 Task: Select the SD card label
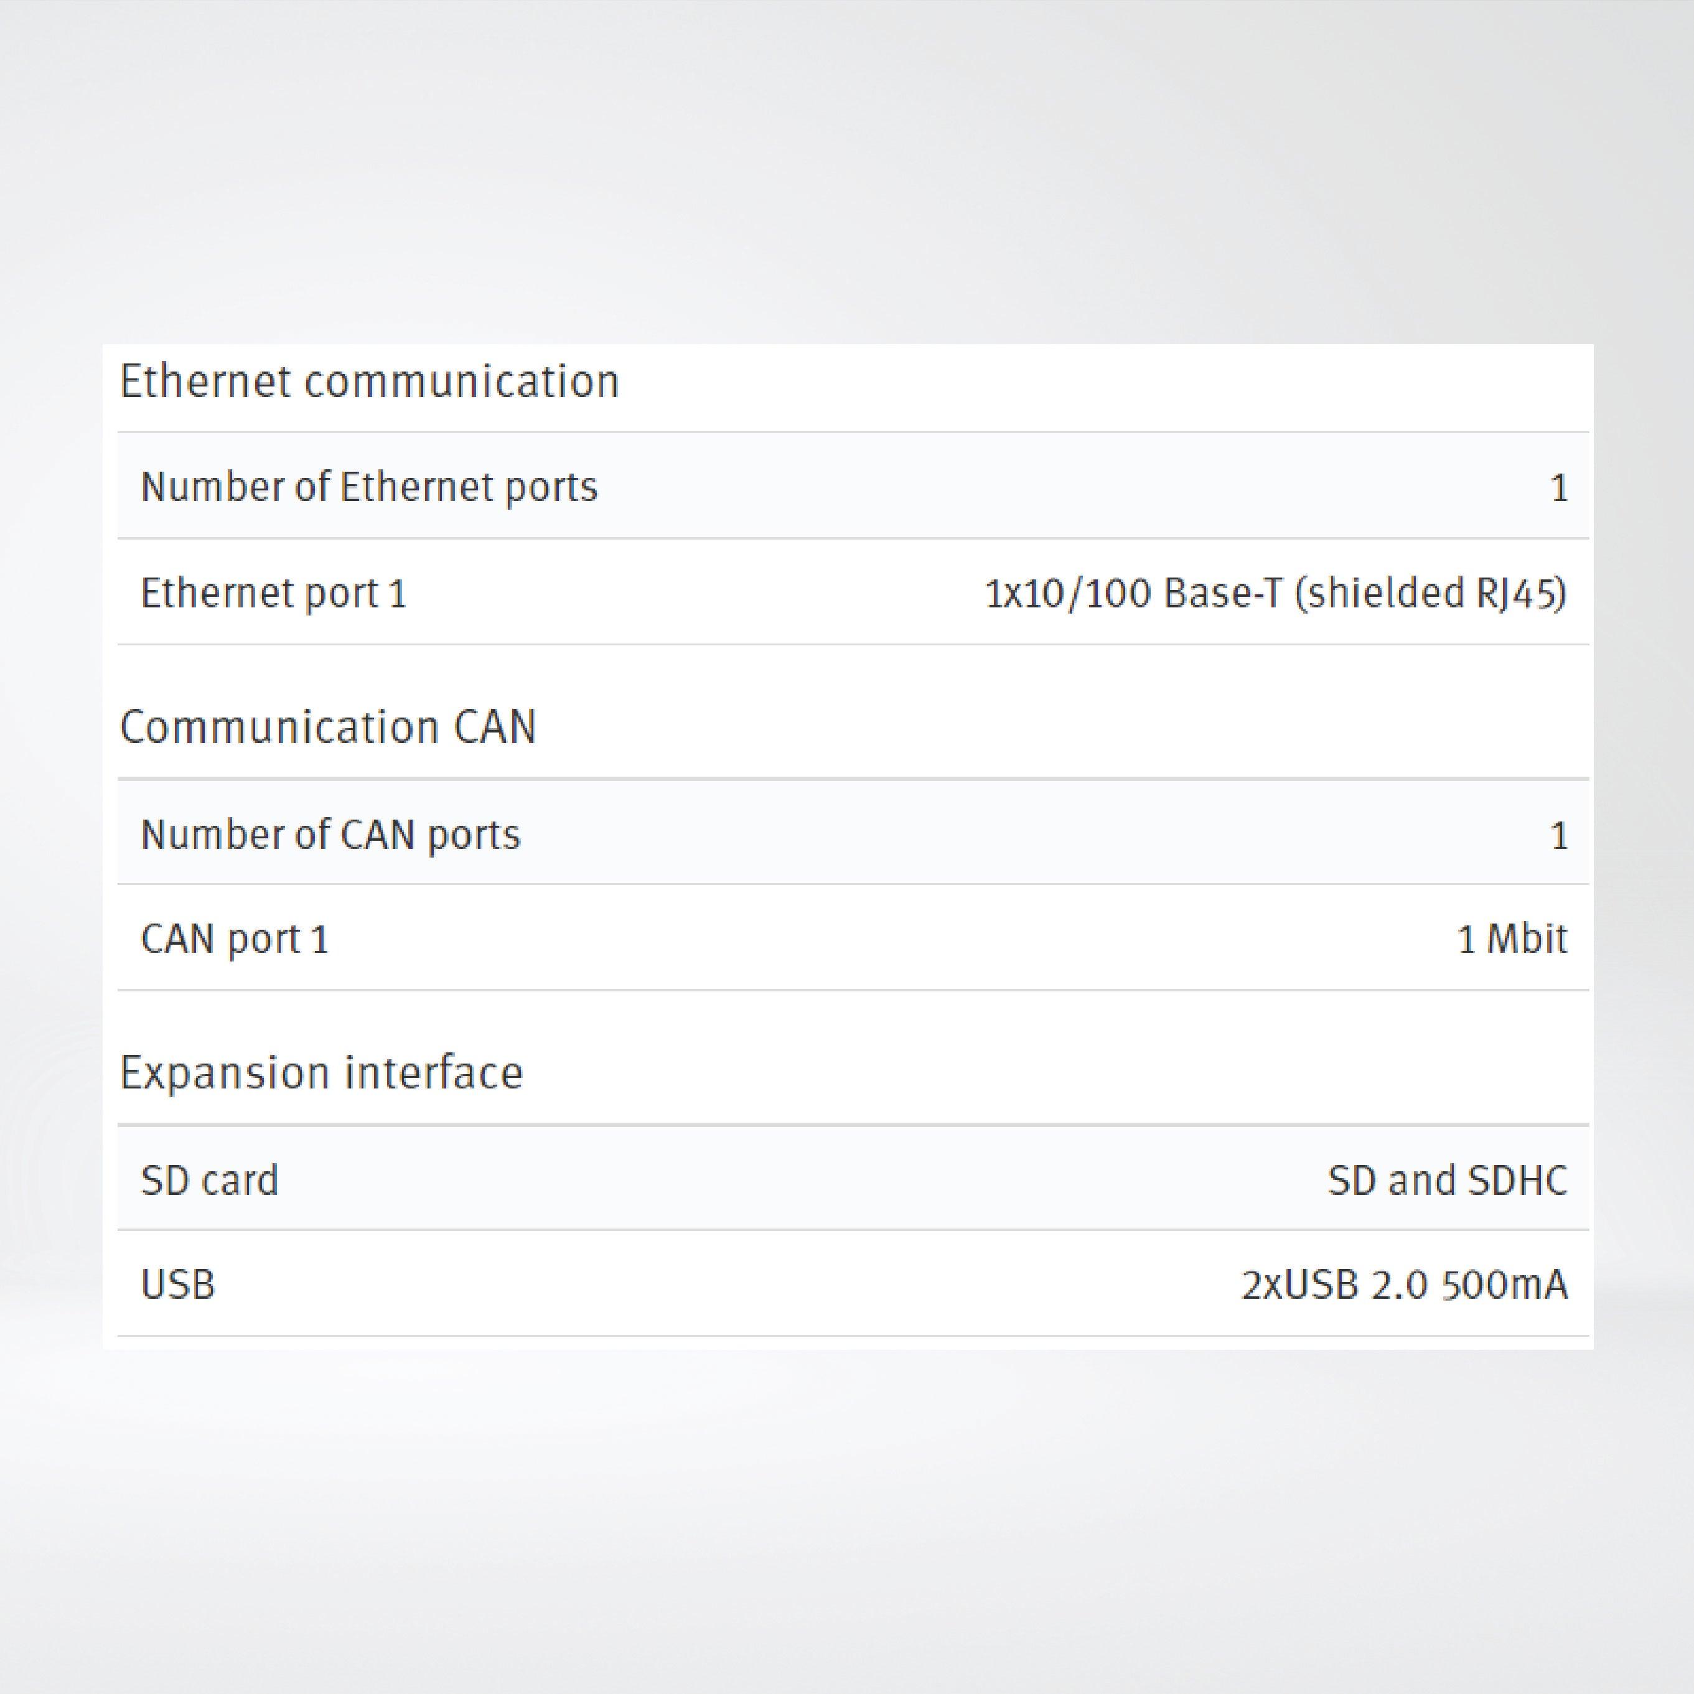210,1180
